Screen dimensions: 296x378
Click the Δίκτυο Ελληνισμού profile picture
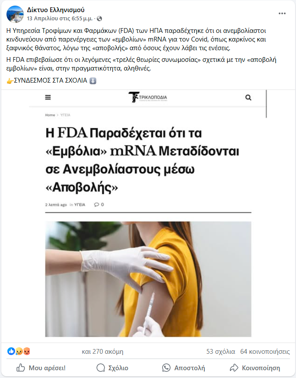pos(15,14)
